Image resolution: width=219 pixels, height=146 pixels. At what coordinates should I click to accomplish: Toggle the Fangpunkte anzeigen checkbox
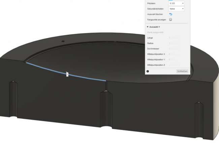170,20
